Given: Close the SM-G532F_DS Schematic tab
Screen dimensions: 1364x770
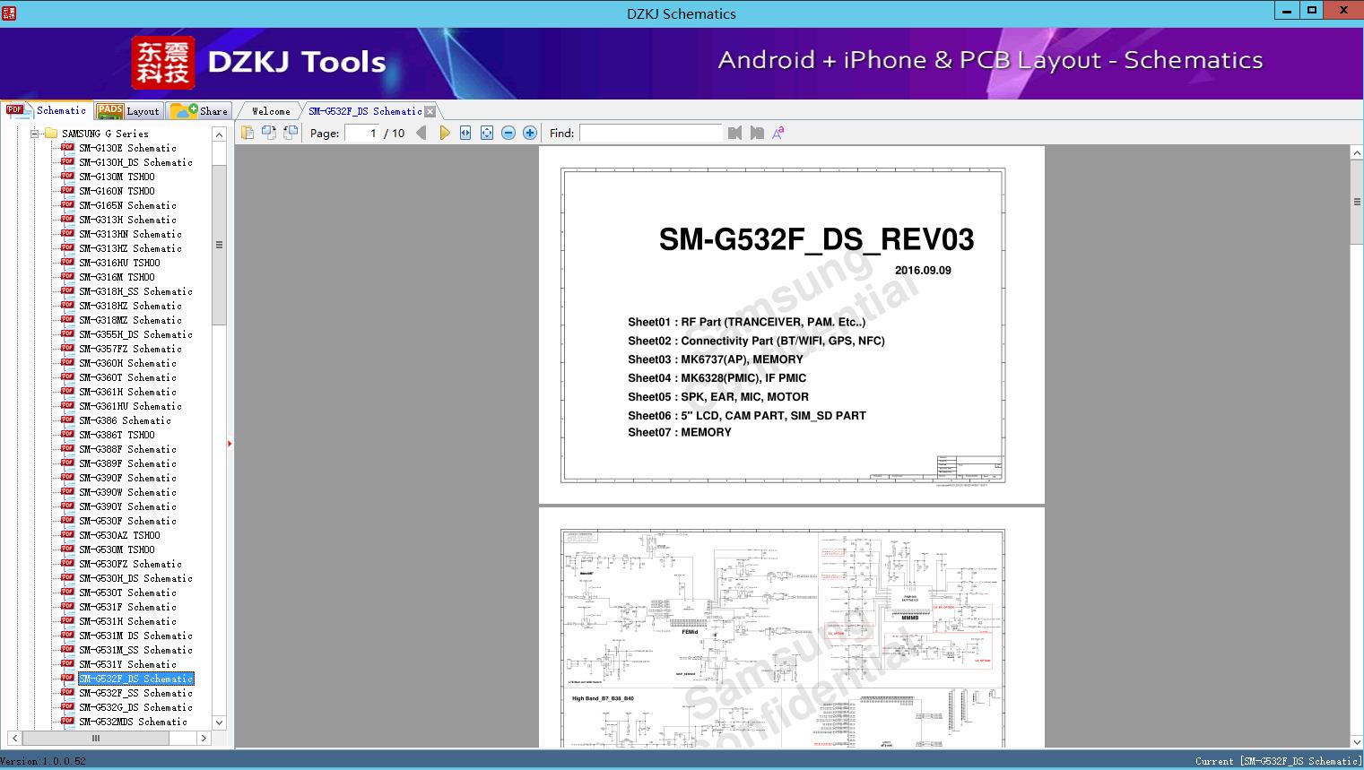Looking at the screenshot, I should [430, 111].
